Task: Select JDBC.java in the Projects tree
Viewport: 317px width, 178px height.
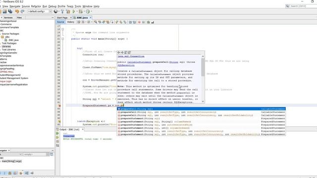Action: pyautogui.click(x=13, y=40)
